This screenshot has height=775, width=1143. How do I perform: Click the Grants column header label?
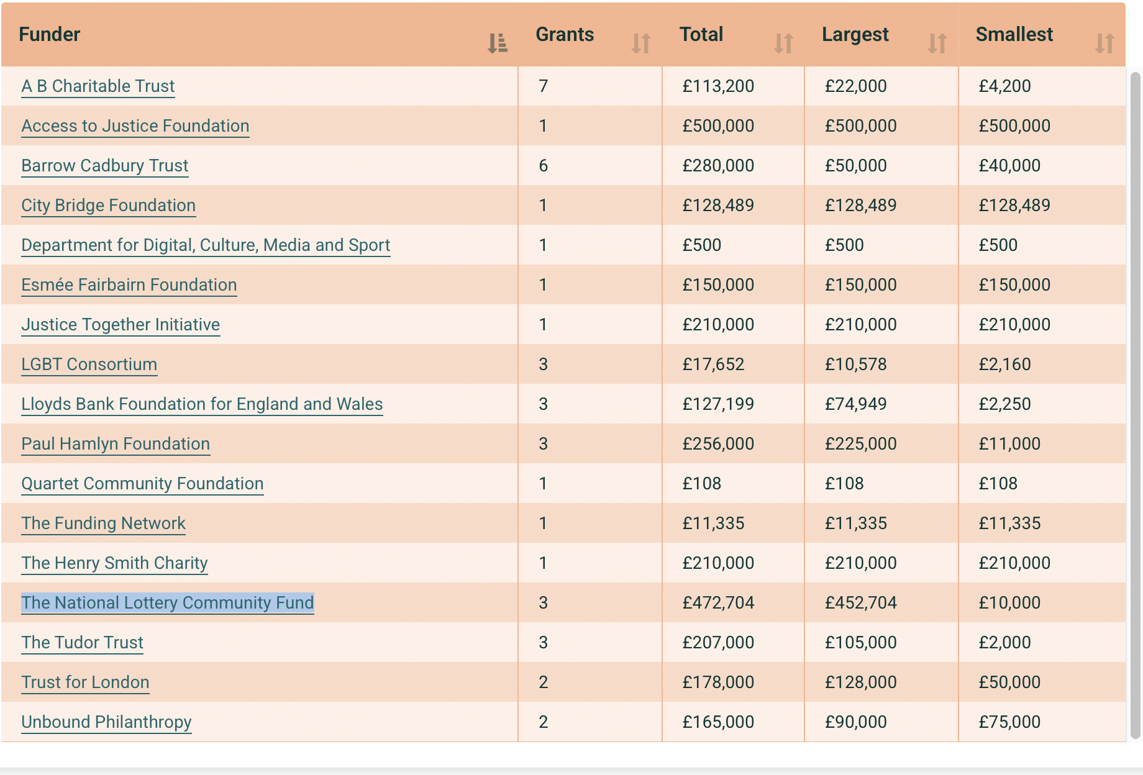click(565, 34)
